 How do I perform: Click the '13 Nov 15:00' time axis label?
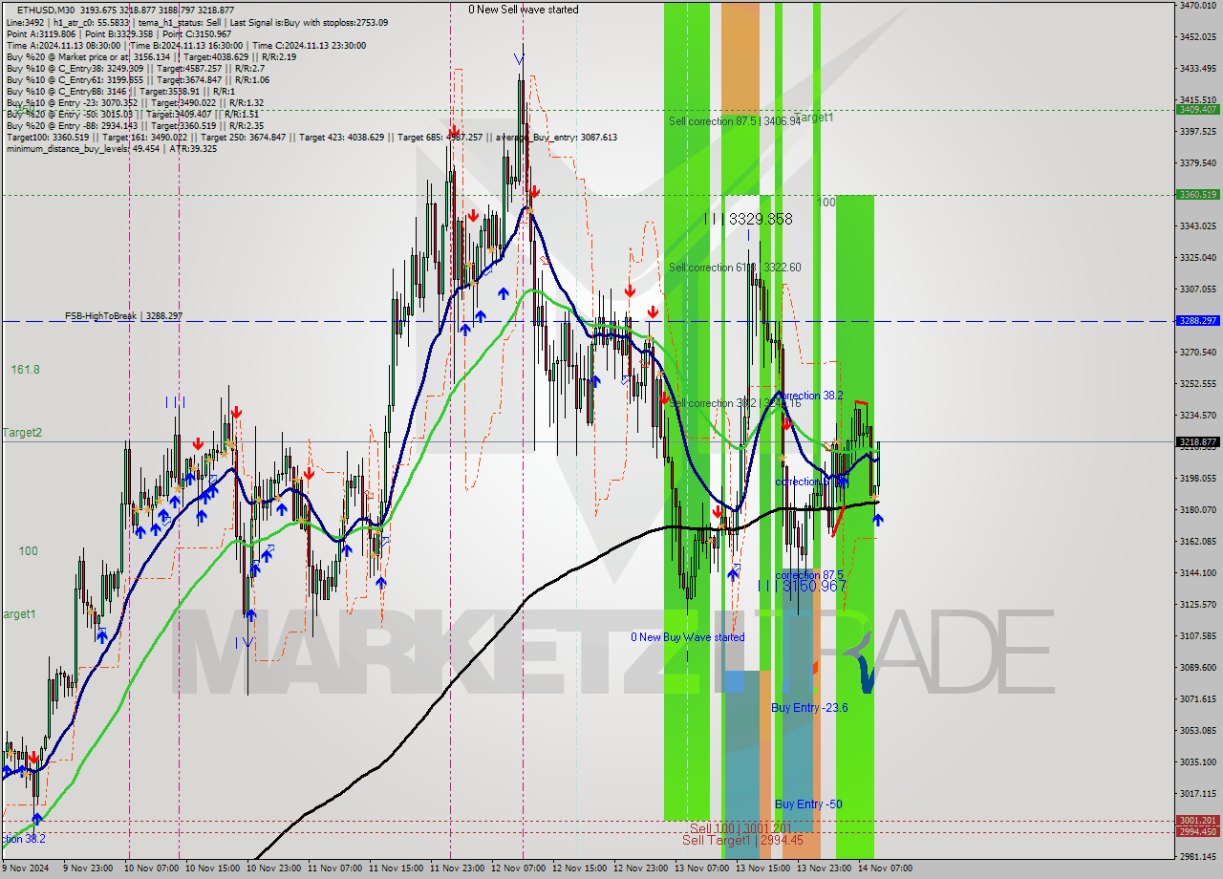pyautogui.click(x=762, y=868)
